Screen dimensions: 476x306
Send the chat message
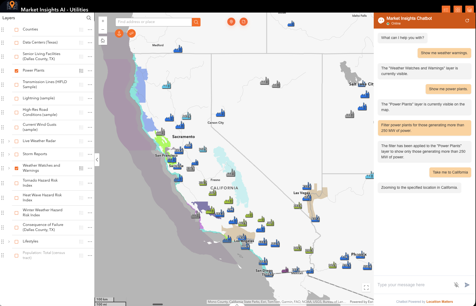pyautogui.click(x=467, y=285)
